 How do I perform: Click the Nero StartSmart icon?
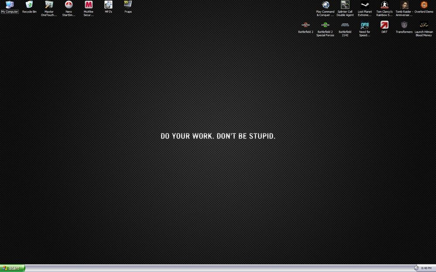tap(68, 5)
